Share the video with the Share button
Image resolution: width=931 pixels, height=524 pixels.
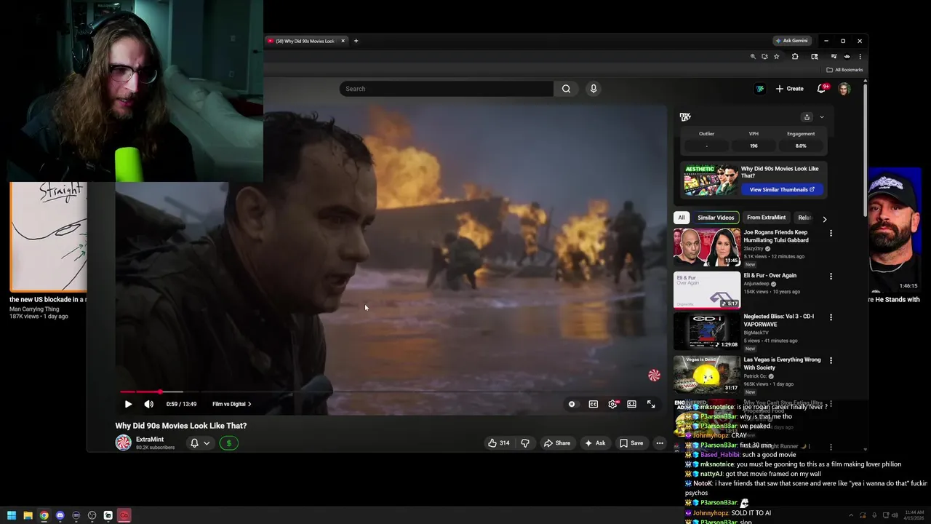(x=557, y=442)
